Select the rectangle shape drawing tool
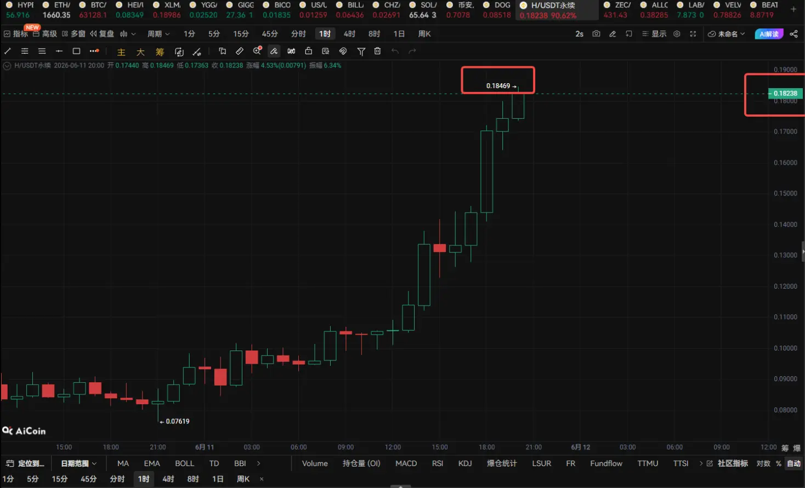 [76, 51]
